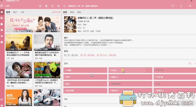Open downloads from home toolbar
Viewport: 196px width, 107px height.
(40, 6)
